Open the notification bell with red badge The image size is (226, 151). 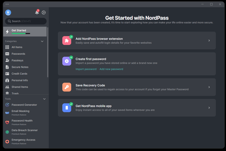point(37,12)
